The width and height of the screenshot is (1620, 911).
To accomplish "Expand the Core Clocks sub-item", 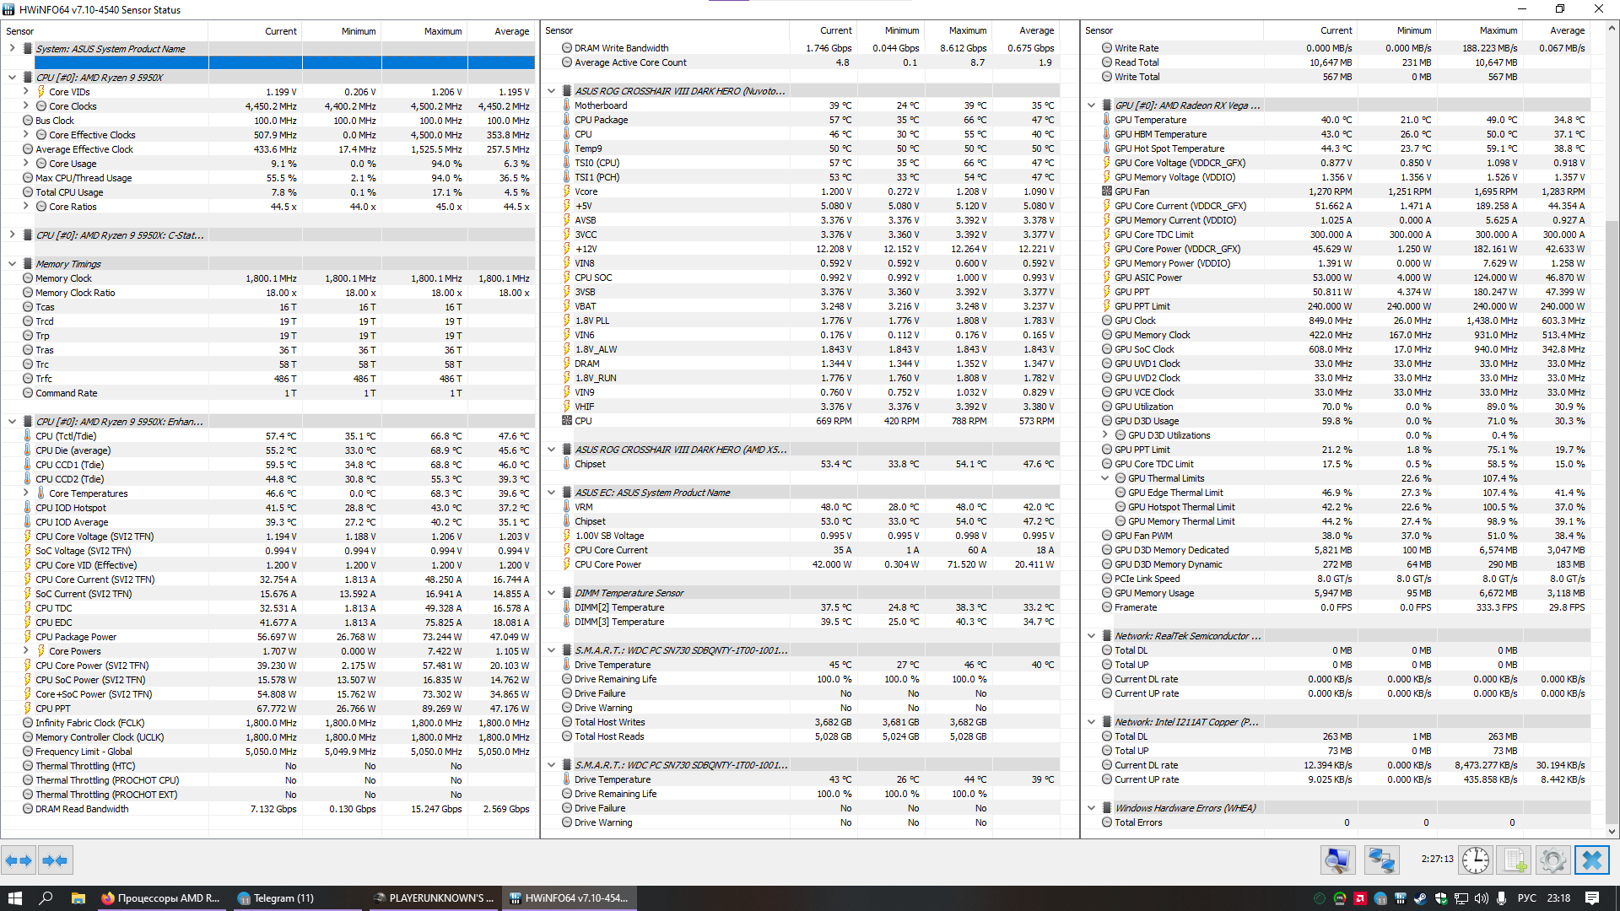I will point(25,106).
